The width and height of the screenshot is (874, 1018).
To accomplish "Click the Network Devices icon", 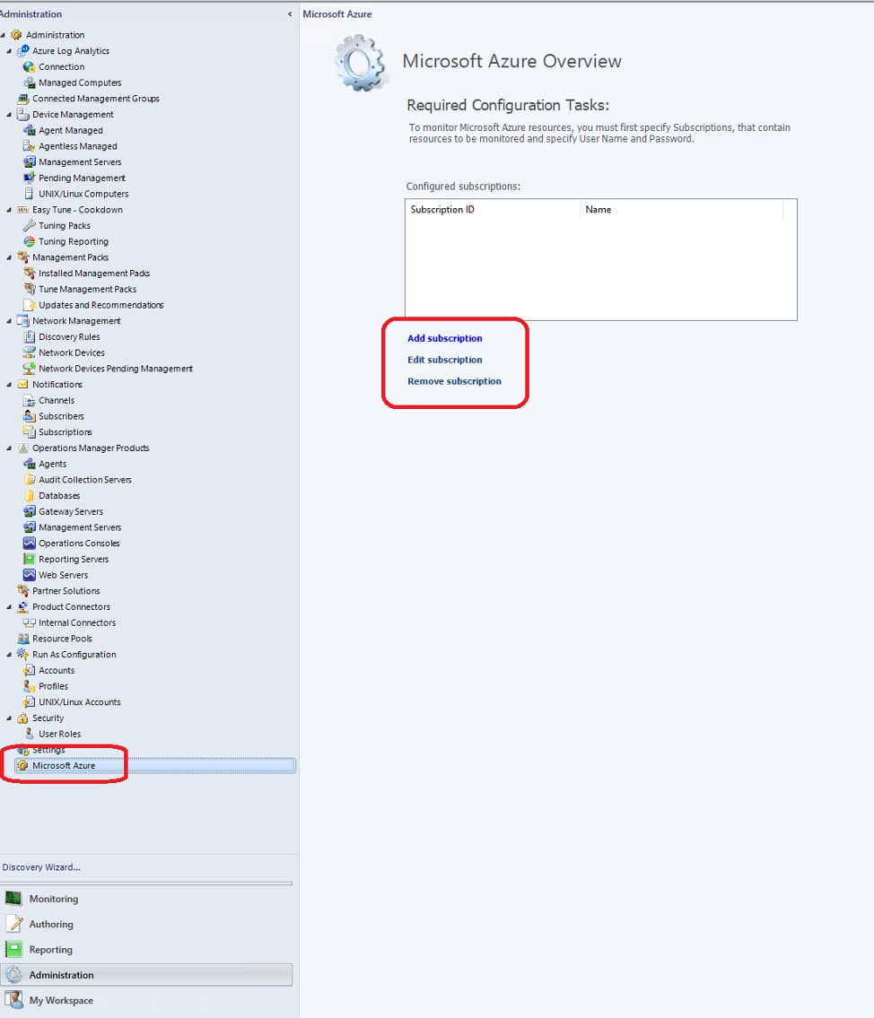I will point(29,352).
